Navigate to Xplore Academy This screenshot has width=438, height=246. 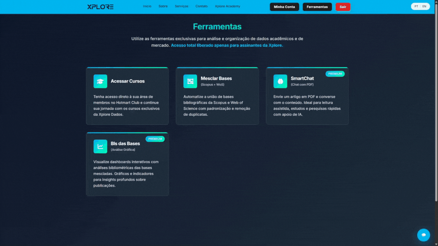tap(227, 6)
